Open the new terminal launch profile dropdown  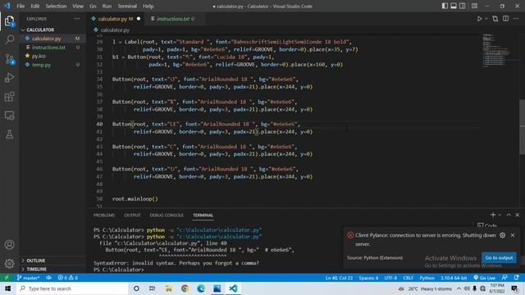(500, 215)
